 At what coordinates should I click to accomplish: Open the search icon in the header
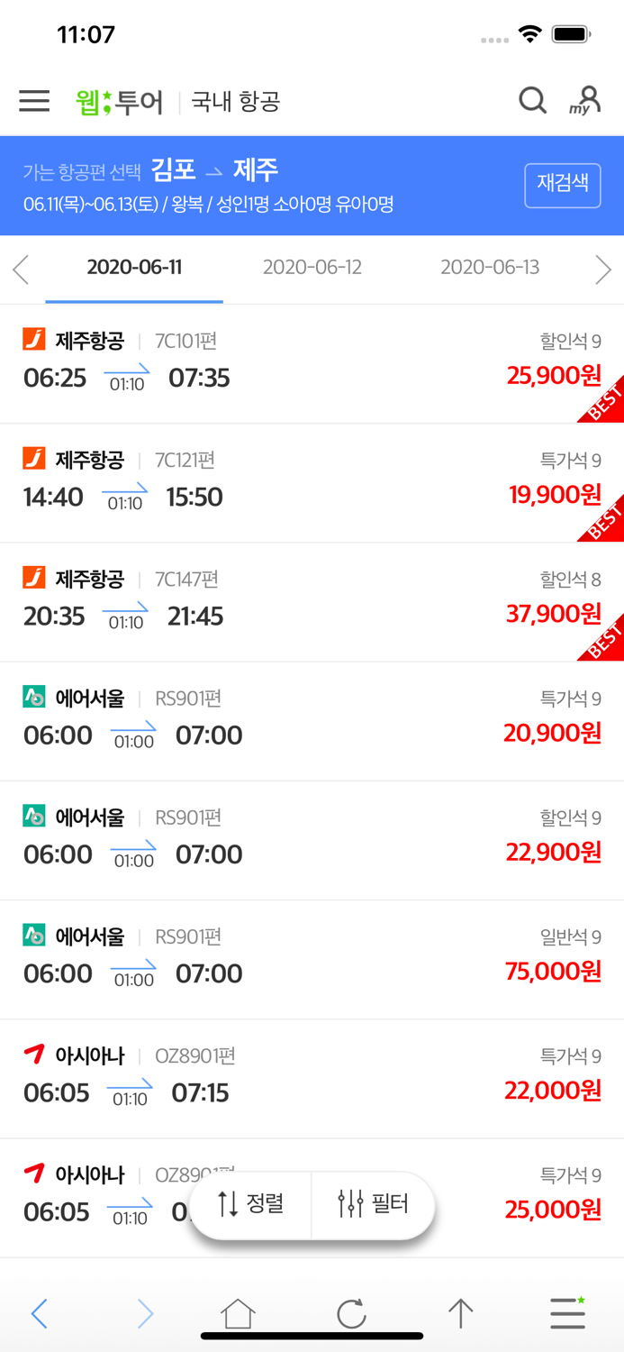coord(532,101)
